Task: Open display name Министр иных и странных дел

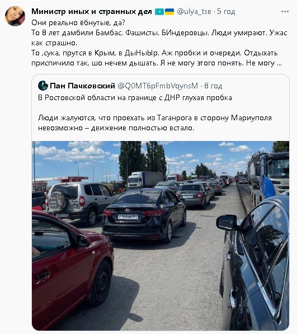Action: [x=92, y=12]
